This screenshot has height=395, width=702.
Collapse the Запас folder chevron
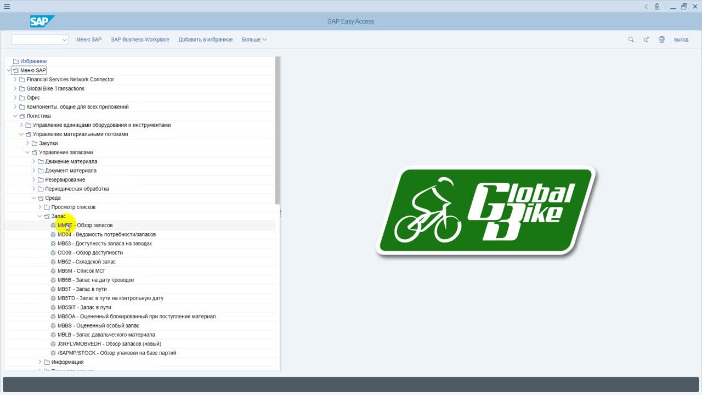click(x=39, y=216)
